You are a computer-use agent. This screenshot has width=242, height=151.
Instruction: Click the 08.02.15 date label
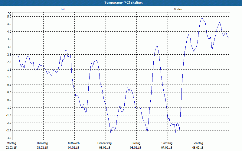coord(198,148)
